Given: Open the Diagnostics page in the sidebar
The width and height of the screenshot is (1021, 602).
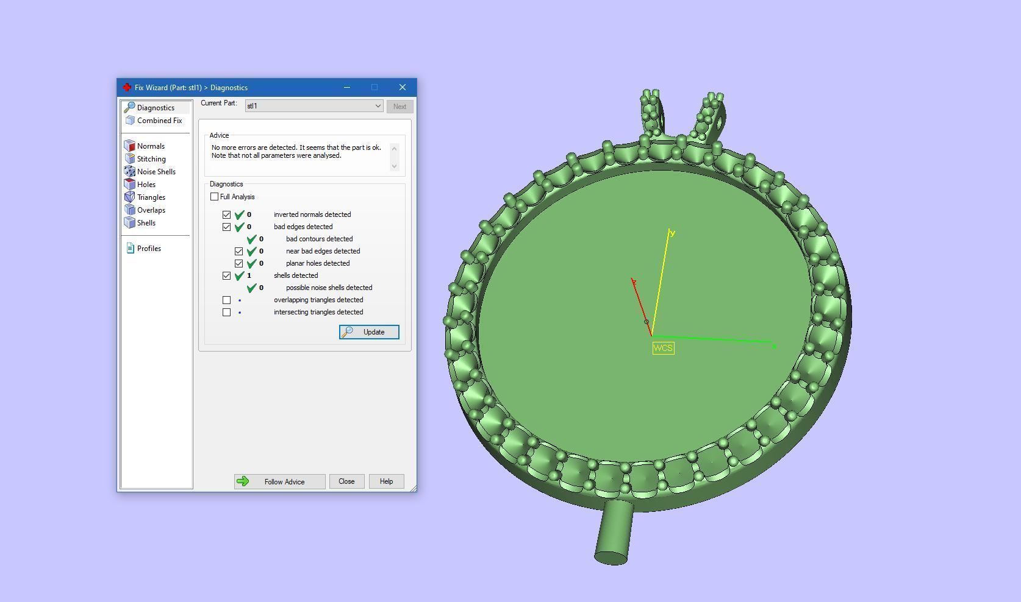Looking at the screenshot, I should point(156,108).
